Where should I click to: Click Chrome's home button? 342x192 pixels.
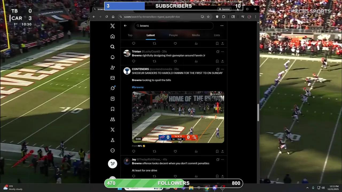tap(113, 17)
